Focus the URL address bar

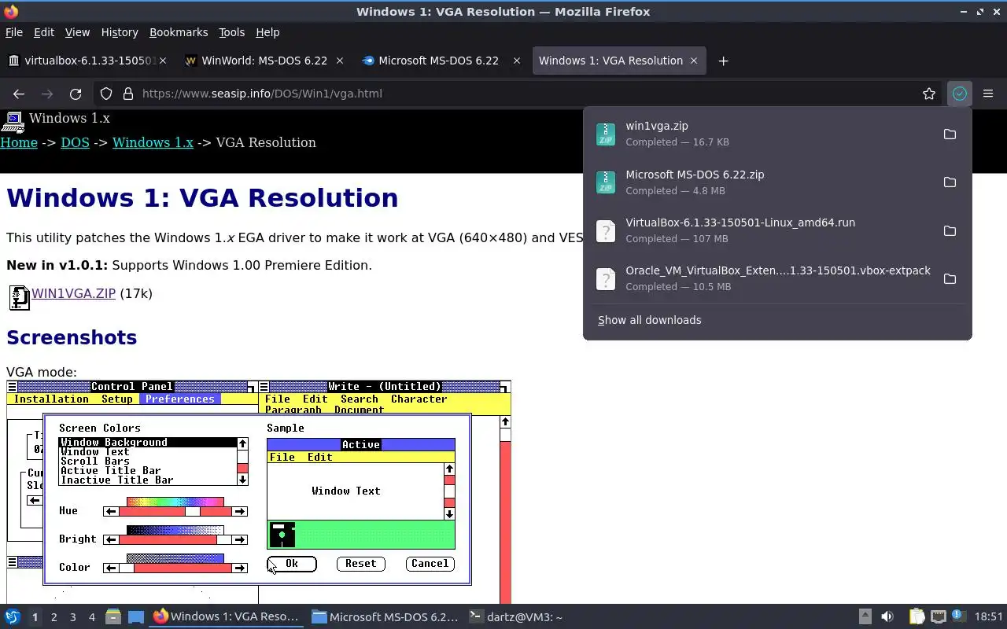tap(519, 94)
